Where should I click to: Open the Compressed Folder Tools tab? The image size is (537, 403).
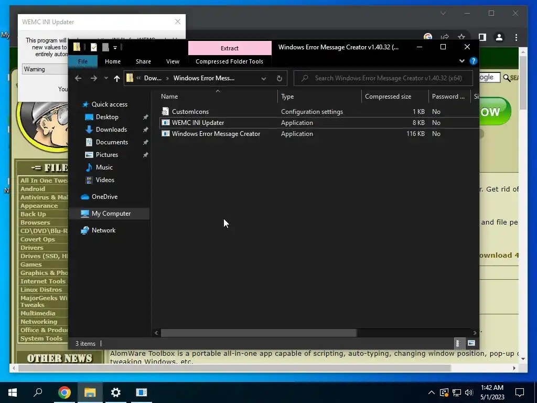point(230,61)
